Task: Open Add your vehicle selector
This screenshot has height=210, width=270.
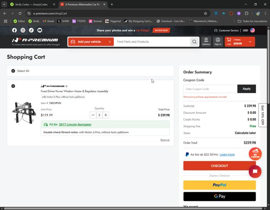Action: 91,42
